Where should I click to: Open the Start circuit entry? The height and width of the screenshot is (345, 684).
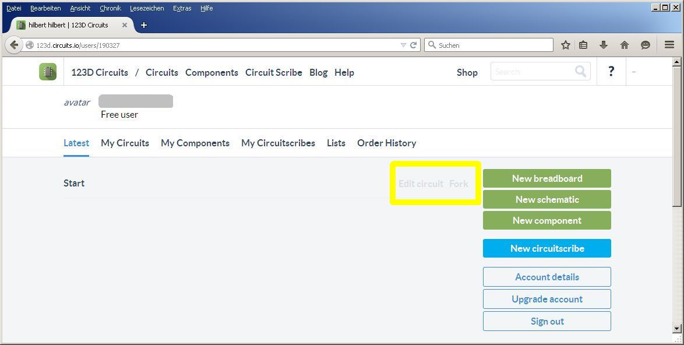tap(74, 183)
